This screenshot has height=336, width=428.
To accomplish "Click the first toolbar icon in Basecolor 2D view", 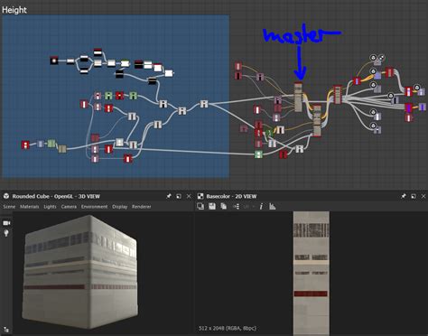I will pyautogui.click(x=200, y=206).
